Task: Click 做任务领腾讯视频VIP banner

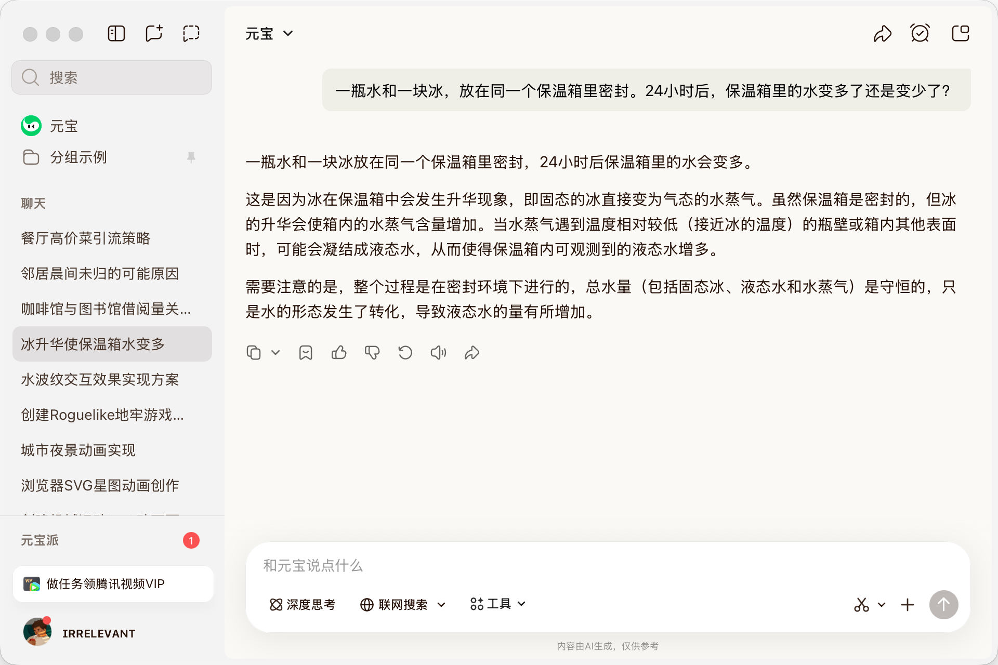Action: [x=113, y=583]
